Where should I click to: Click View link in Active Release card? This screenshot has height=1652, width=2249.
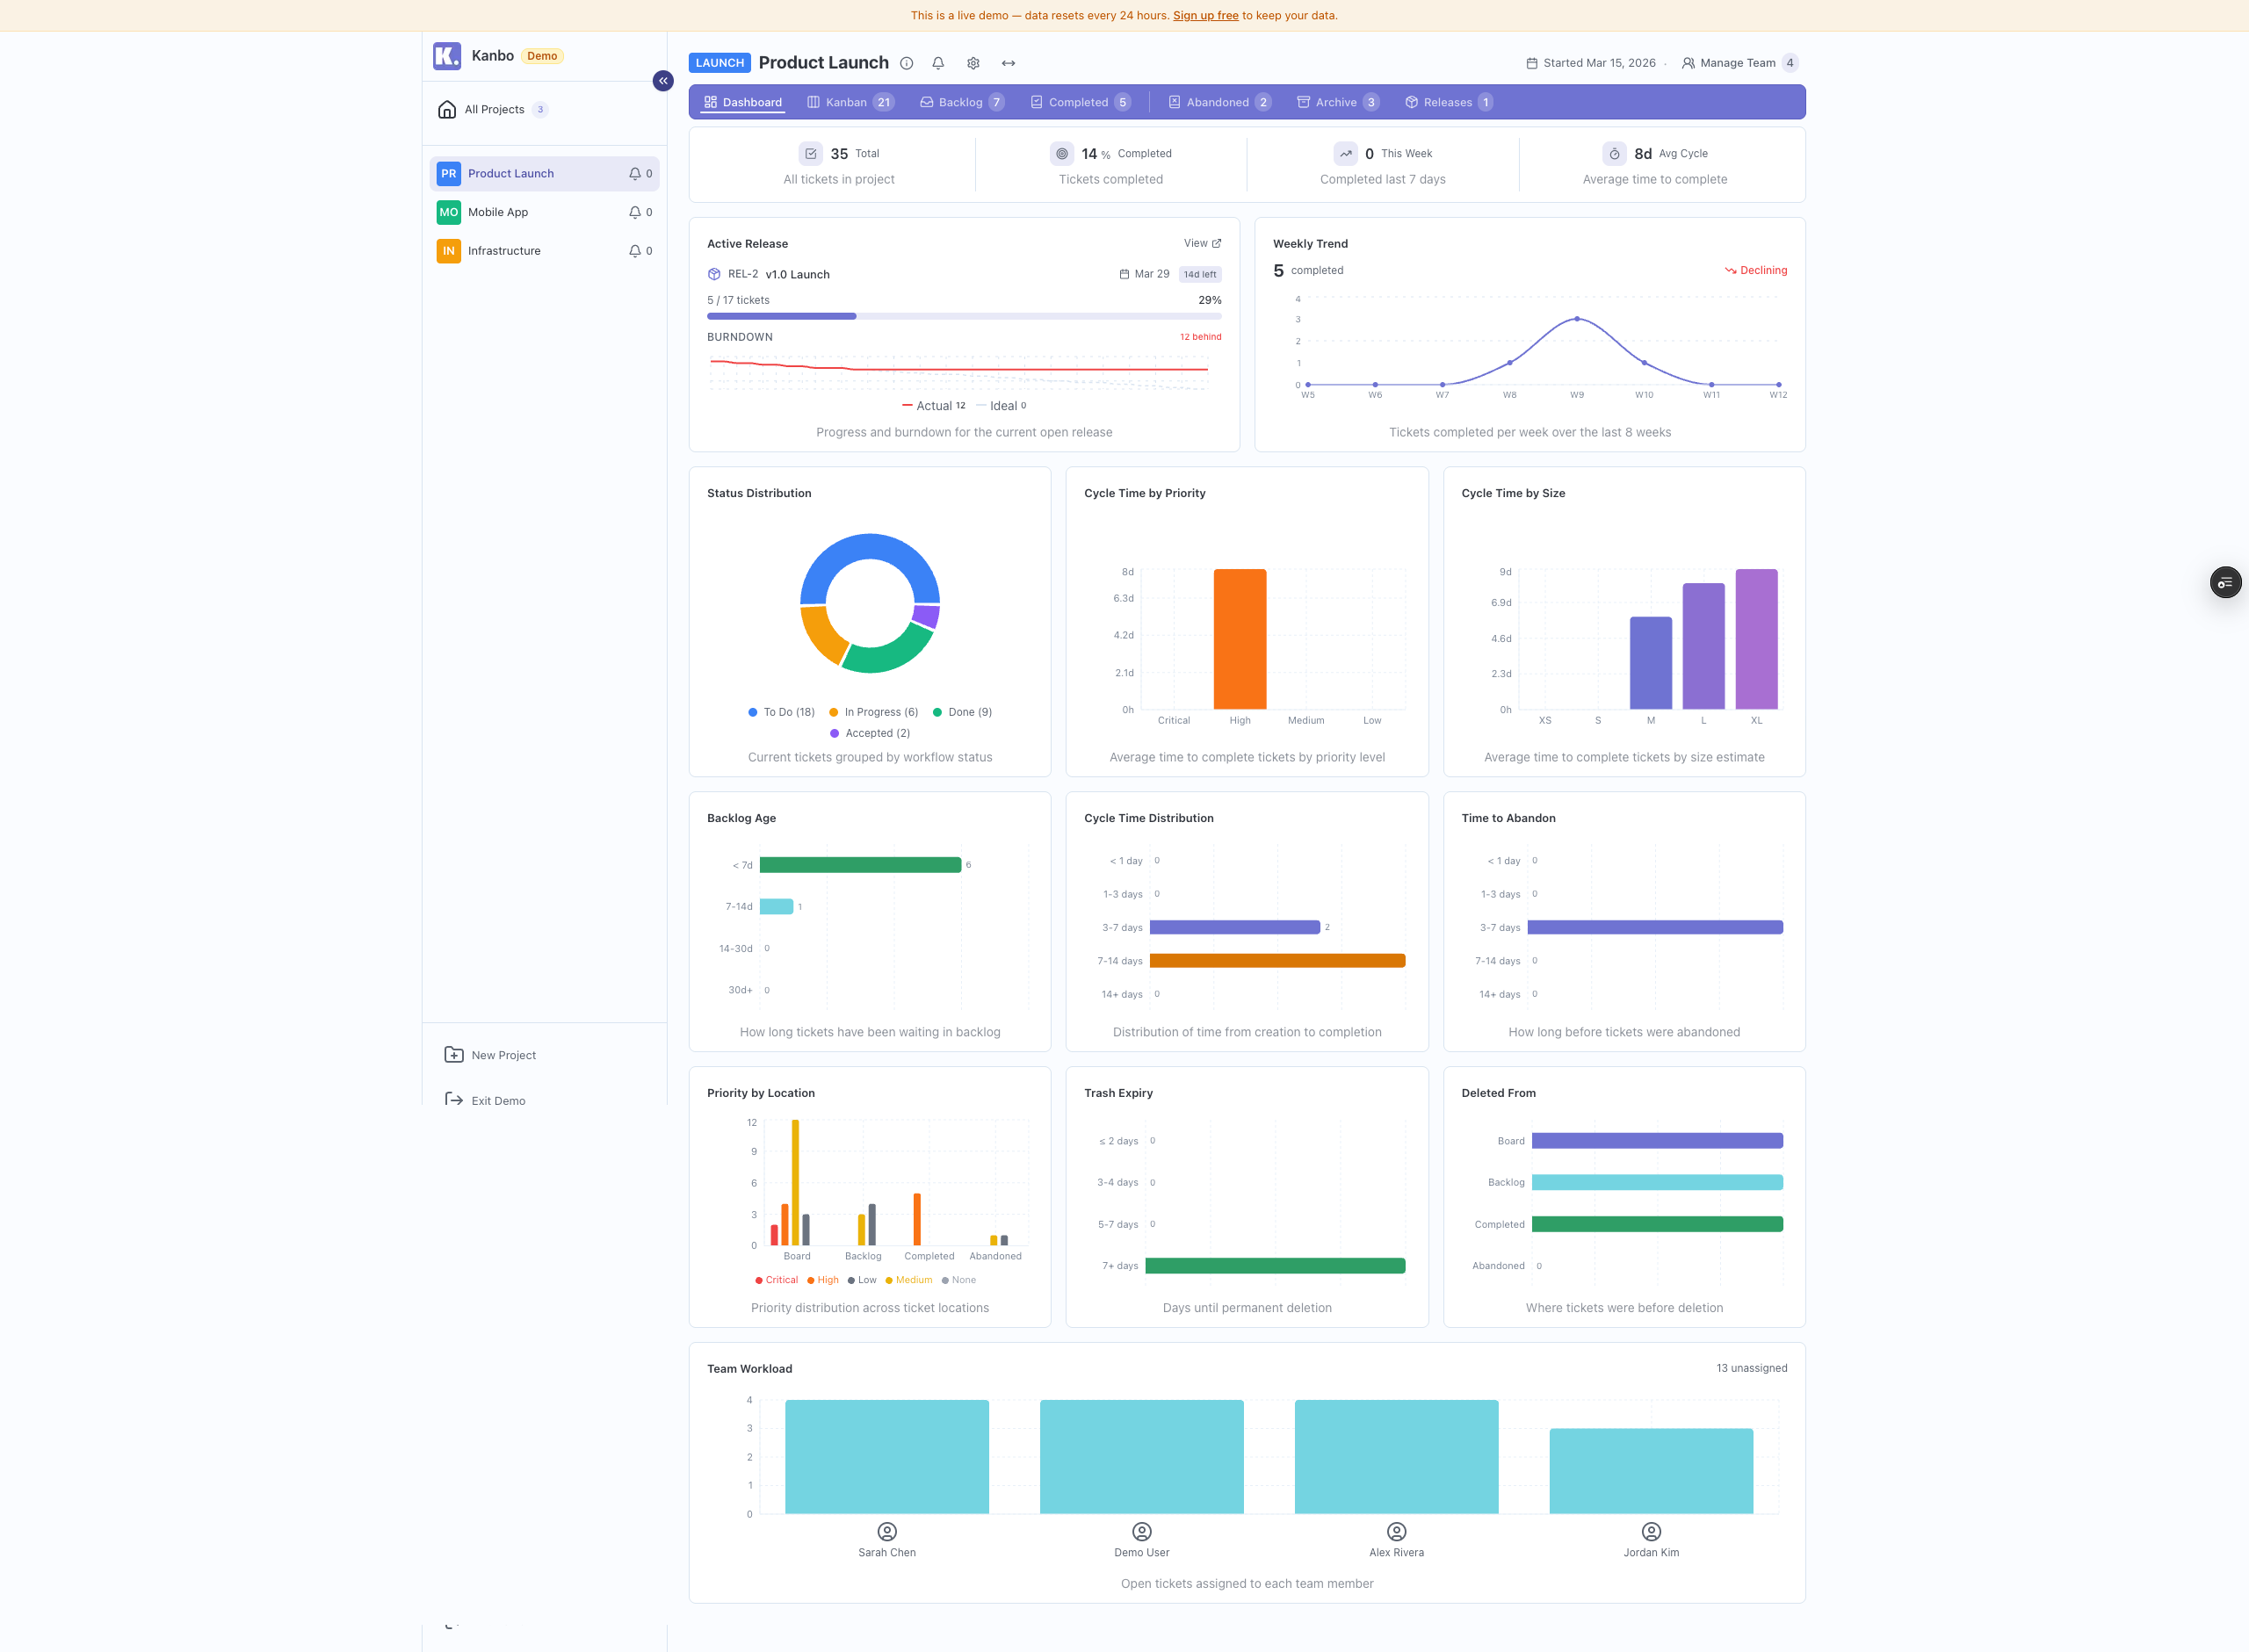(x=1202, y=243)
